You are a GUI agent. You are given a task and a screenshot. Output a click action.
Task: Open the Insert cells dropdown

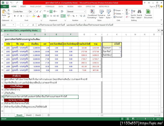tap(122, 10)
